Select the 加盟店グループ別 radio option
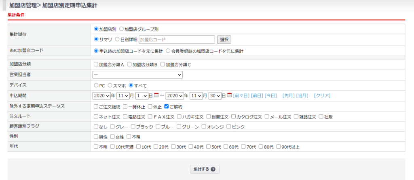Viewport: 414px width, 180px height. (121, 29)
